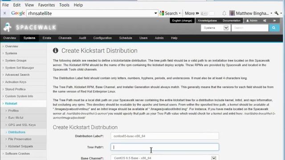
Task: Open System Groups in sidebar
Action: pyautogui.click(x=16, y=60)
